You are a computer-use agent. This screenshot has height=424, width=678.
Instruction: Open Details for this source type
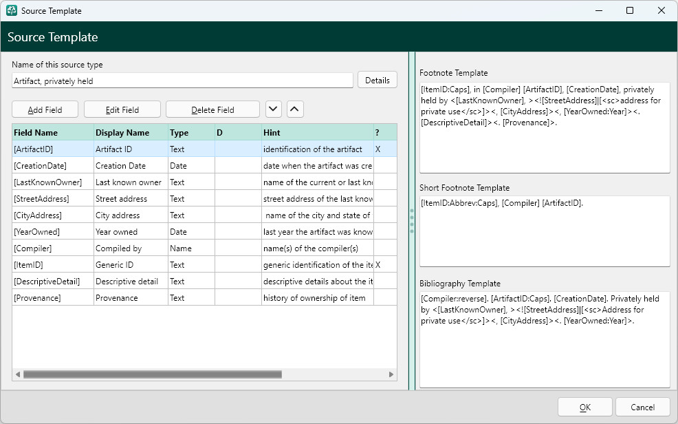pos(377,80)
